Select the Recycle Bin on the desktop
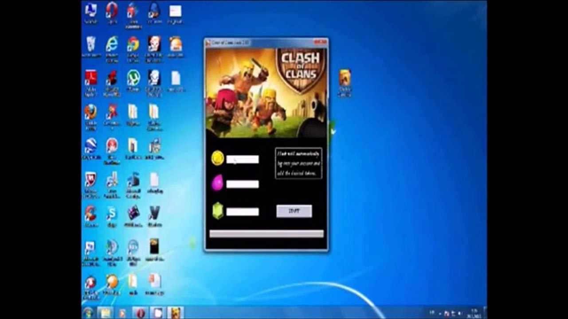568x319 pixels. 91,46
